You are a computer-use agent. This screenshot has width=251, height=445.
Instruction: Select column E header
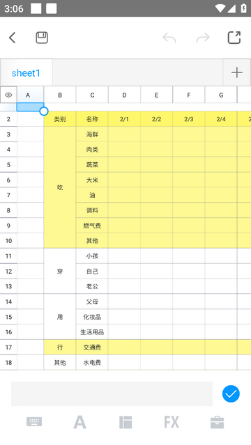point(156,95)
